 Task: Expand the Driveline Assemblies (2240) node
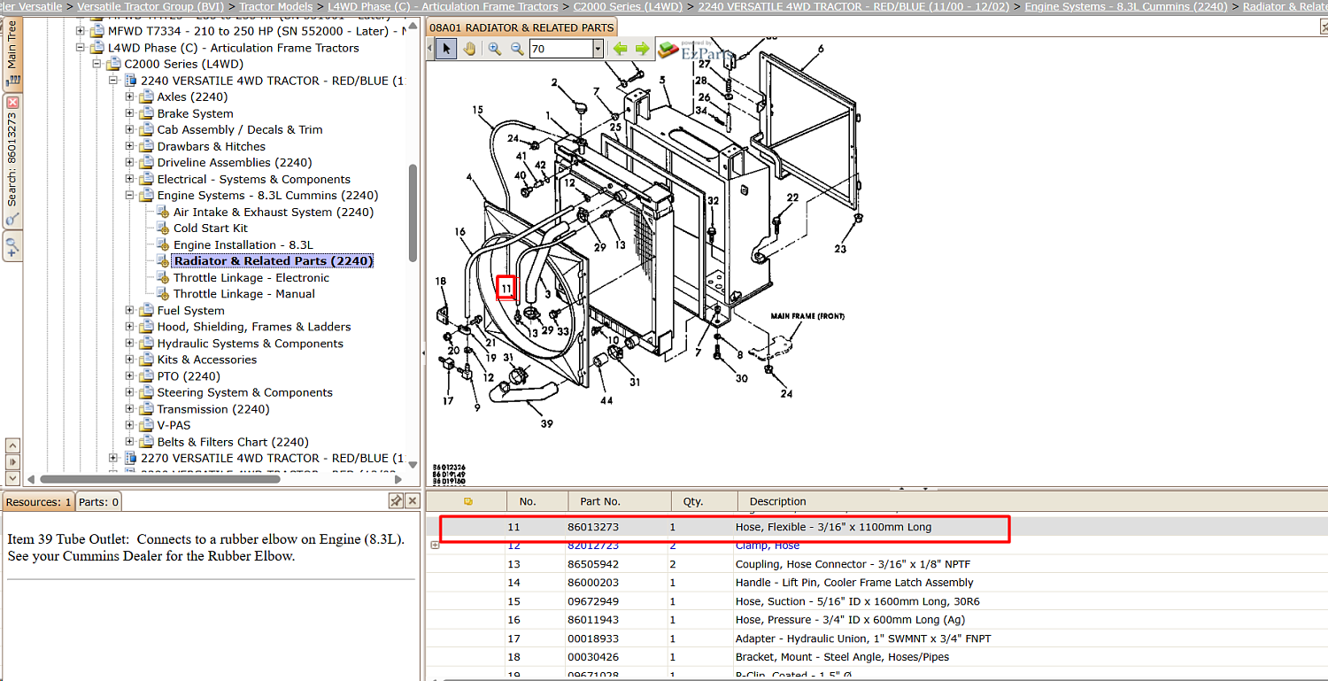[129, 162]
